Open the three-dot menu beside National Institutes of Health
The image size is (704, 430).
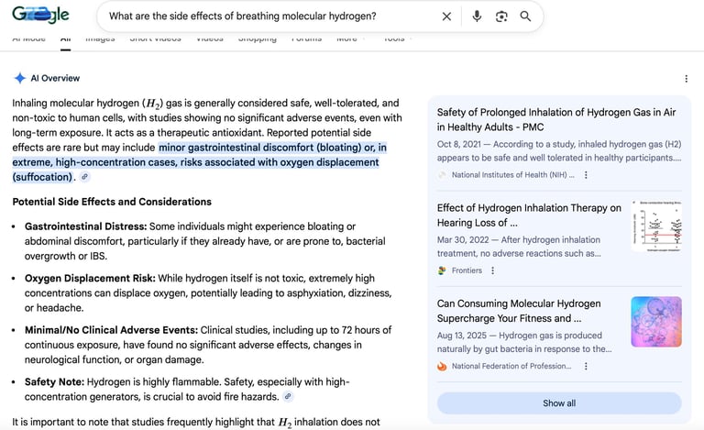click(x=586, y=175)
